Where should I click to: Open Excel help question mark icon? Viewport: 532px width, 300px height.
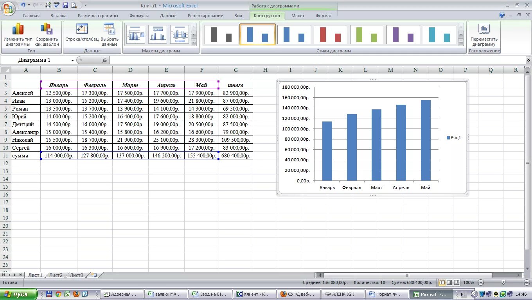coord(502,15)
